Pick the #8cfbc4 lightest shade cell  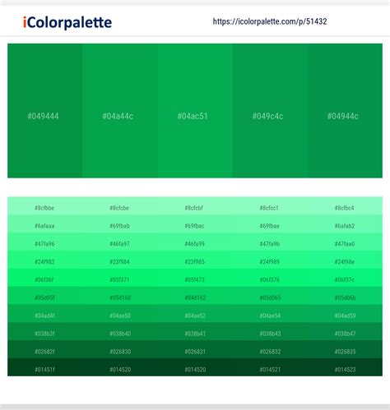(346, 206)
